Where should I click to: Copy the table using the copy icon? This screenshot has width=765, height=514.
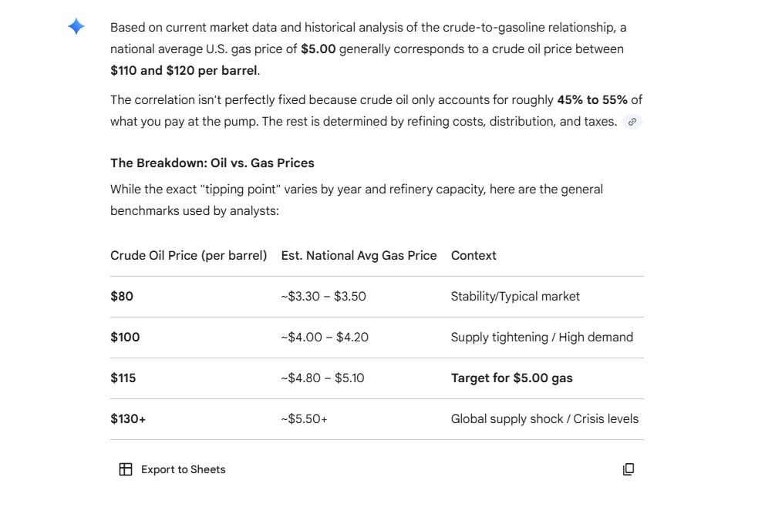click(629, 469)
